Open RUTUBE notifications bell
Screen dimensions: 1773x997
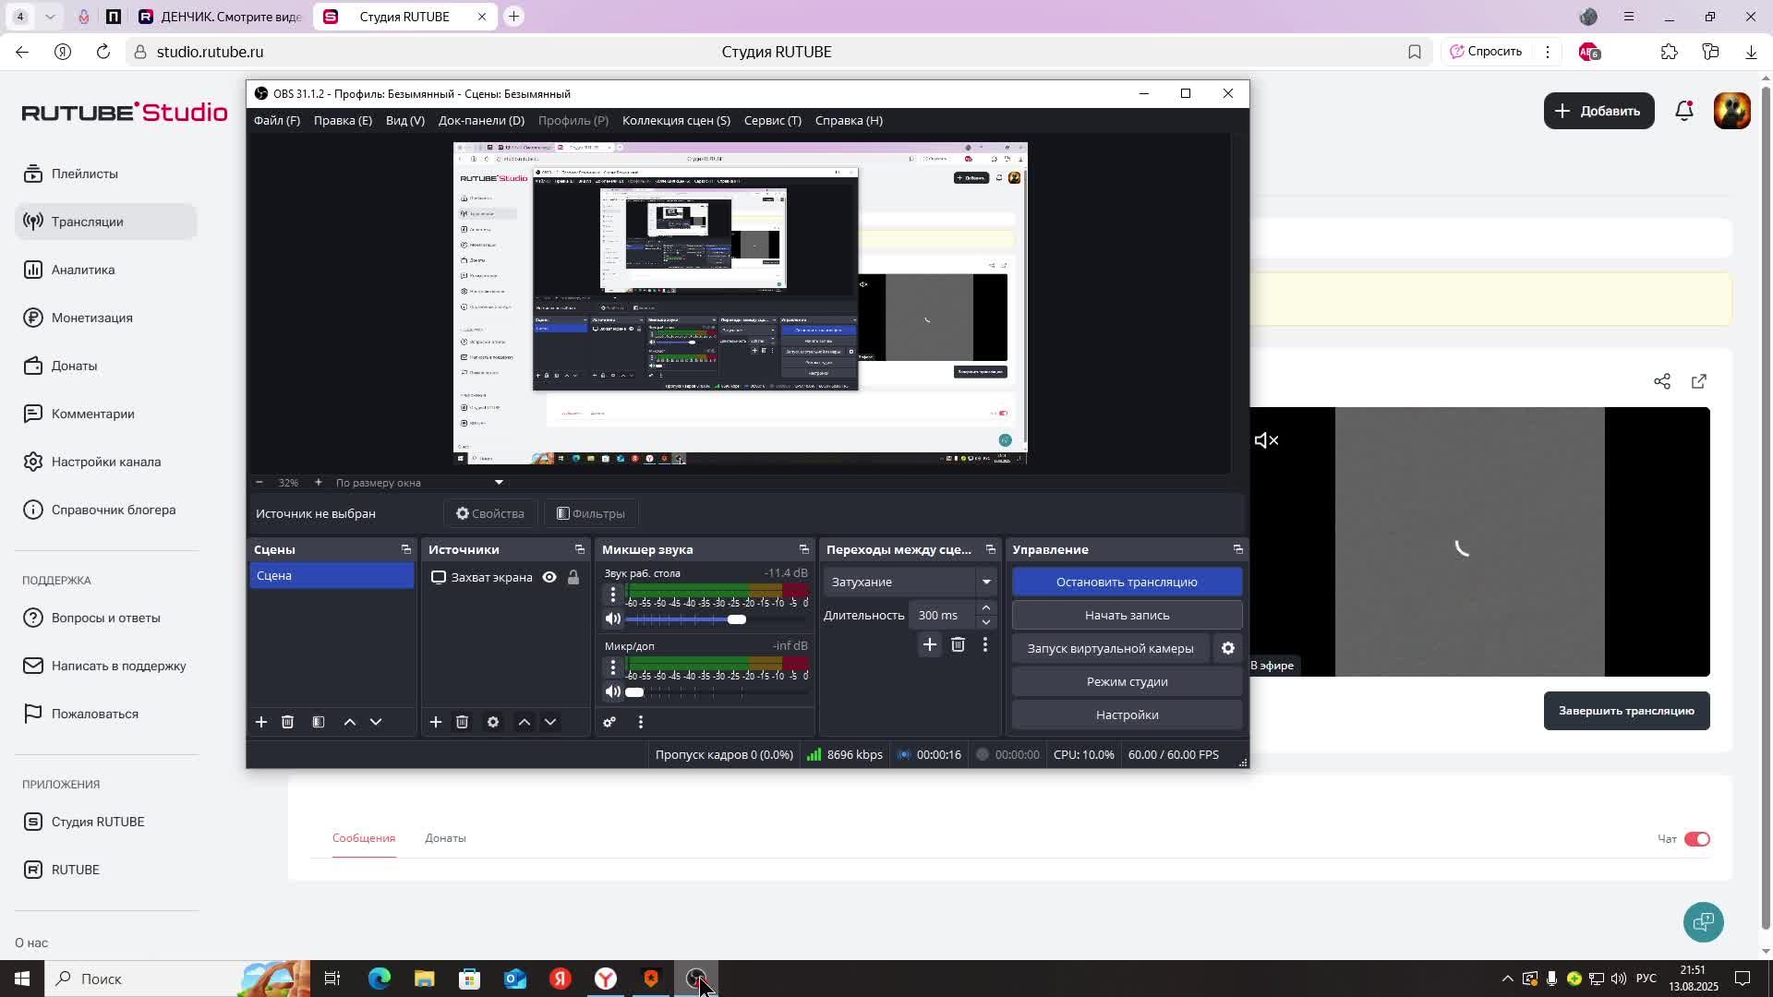(1684, 111)
